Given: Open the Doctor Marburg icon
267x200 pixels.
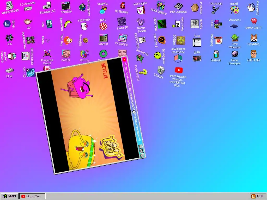Looking at the screenshot, I should tap(12, 56).
